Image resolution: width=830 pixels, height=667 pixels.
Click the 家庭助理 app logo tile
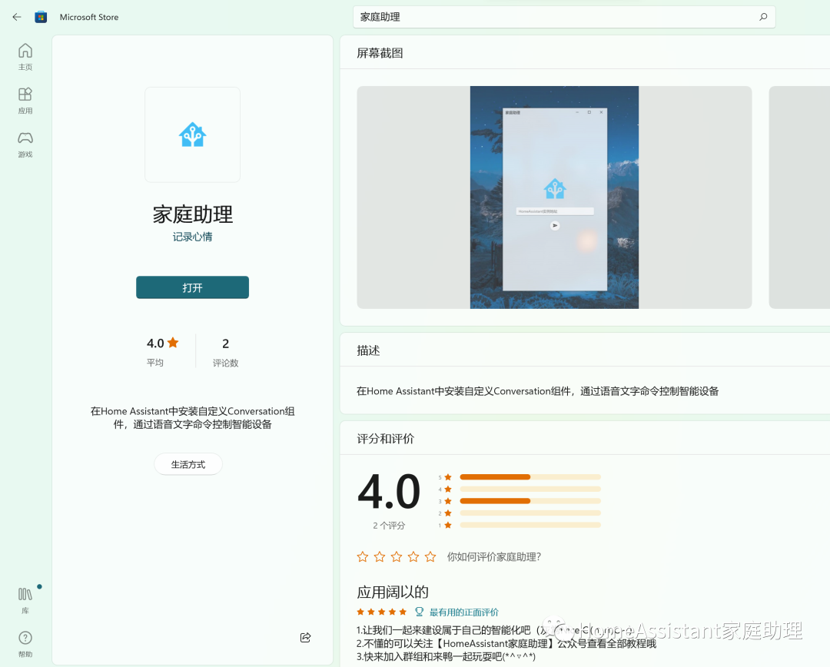pyautogui.click(x=193, y=134)
